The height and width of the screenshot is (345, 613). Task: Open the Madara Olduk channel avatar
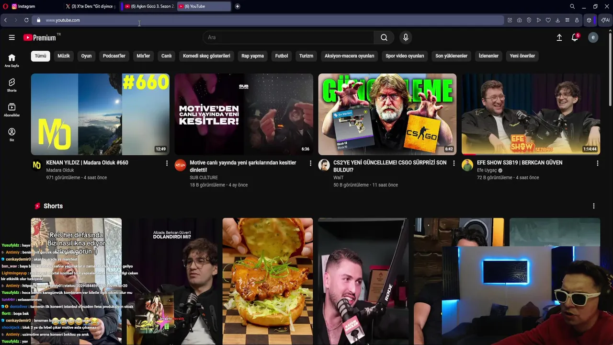point(36,165)
